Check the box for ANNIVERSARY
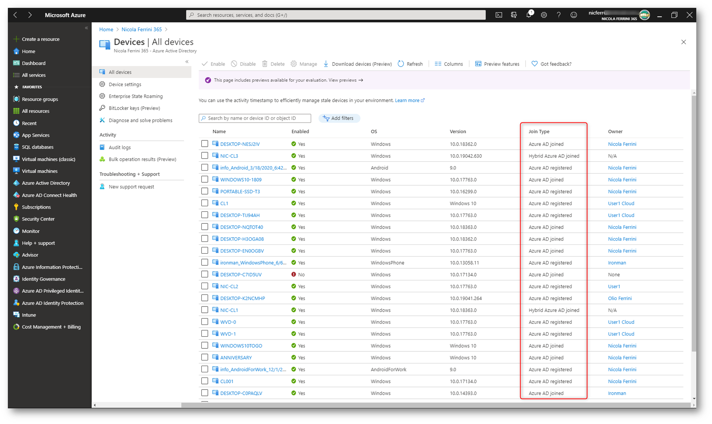 coord(205,357)
